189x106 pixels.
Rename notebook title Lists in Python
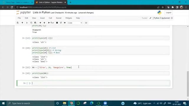pos(41,12)
